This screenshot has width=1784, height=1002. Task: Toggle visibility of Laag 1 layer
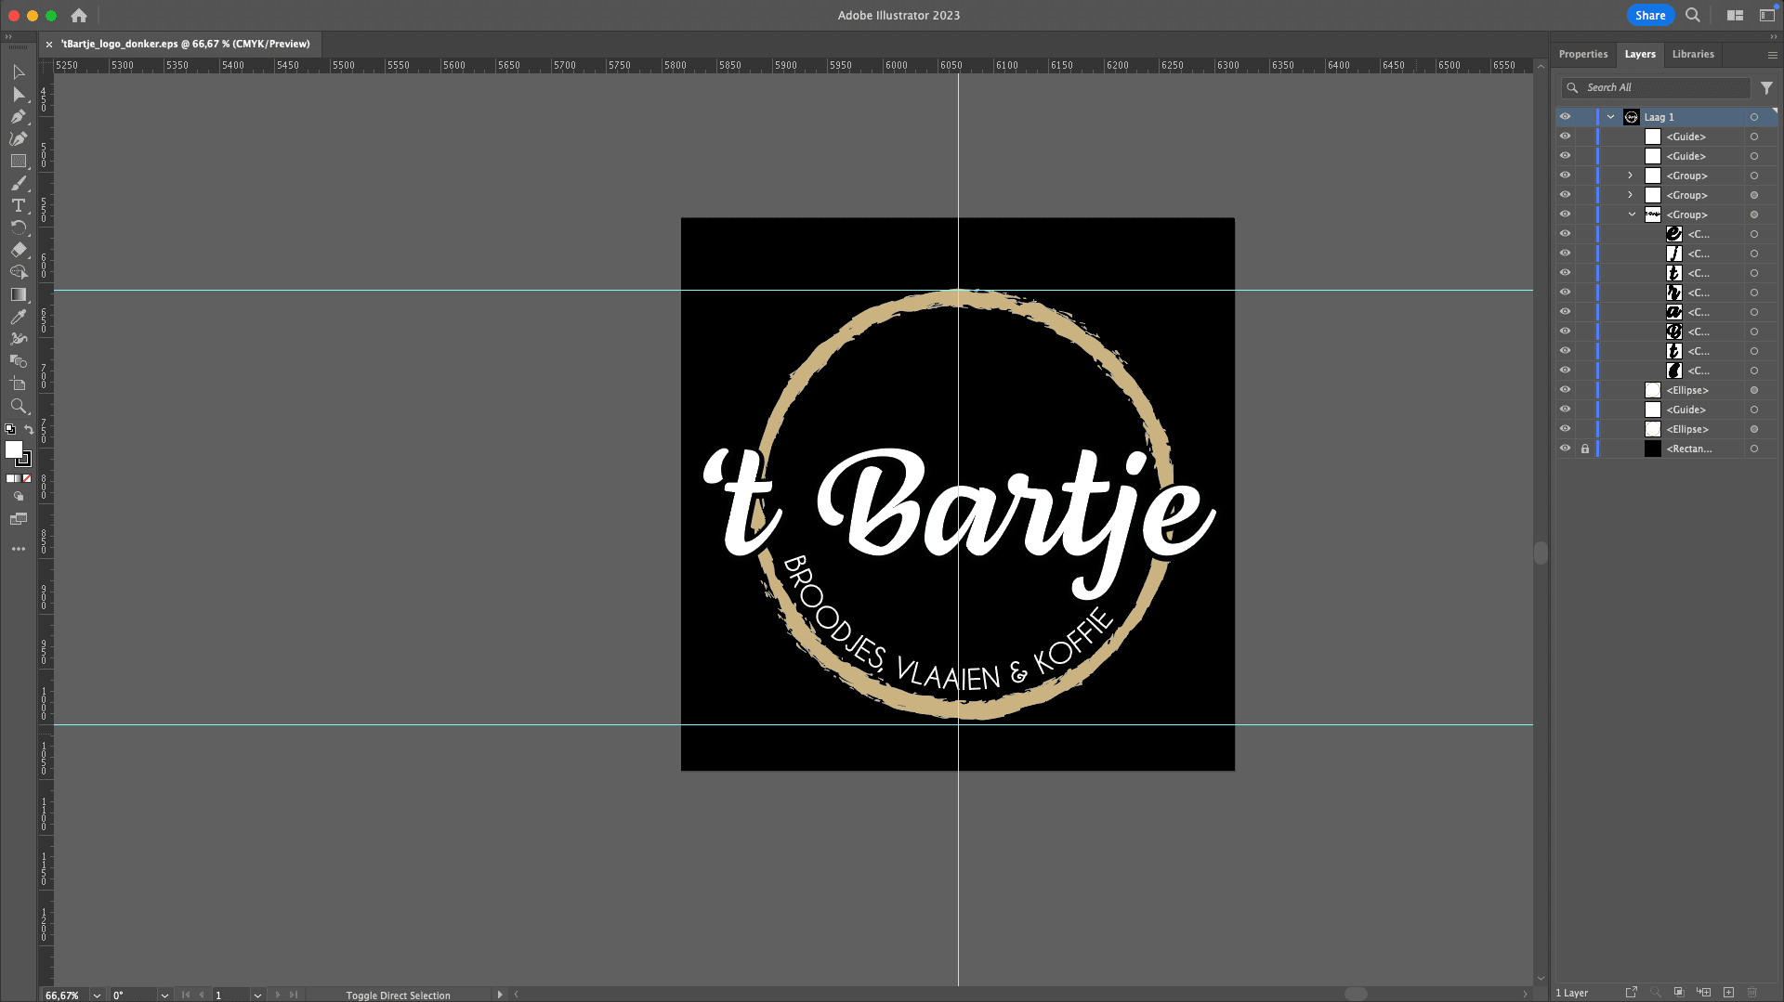(1565, 117)
